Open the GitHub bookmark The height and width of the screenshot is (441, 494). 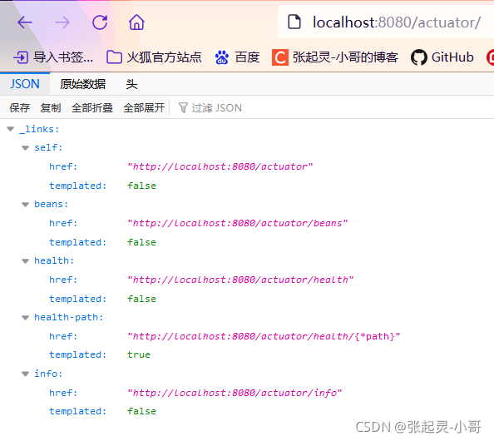coord(442,57)
